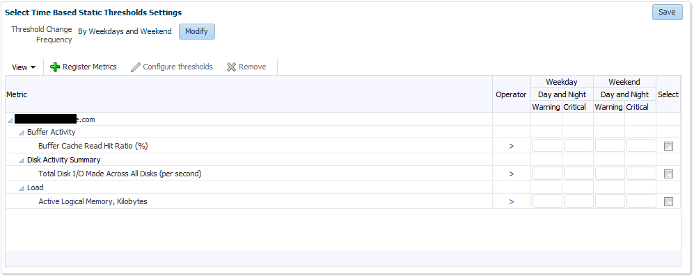694x277 pixels.
Task: Click the Disk Activity Summary row label
Action: point(64,160)
